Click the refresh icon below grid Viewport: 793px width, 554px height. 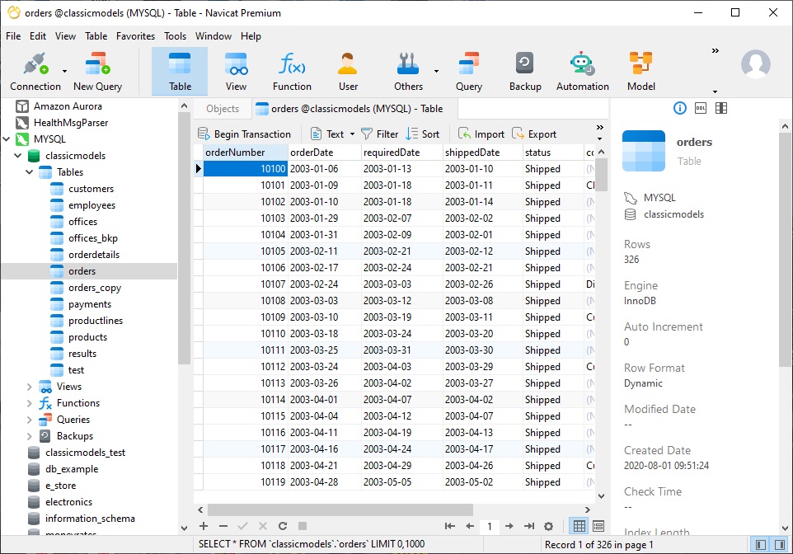point(282,526)
